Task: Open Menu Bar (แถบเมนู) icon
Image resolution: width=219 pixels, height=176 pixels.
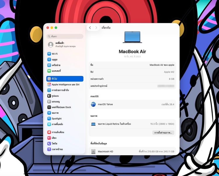Action: pyautogui.click(x=49, y=101)
